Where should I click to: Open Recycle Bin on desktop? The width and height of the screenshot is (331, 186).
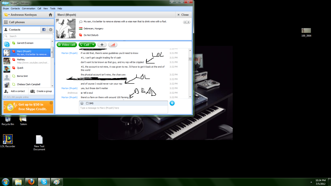8,121
